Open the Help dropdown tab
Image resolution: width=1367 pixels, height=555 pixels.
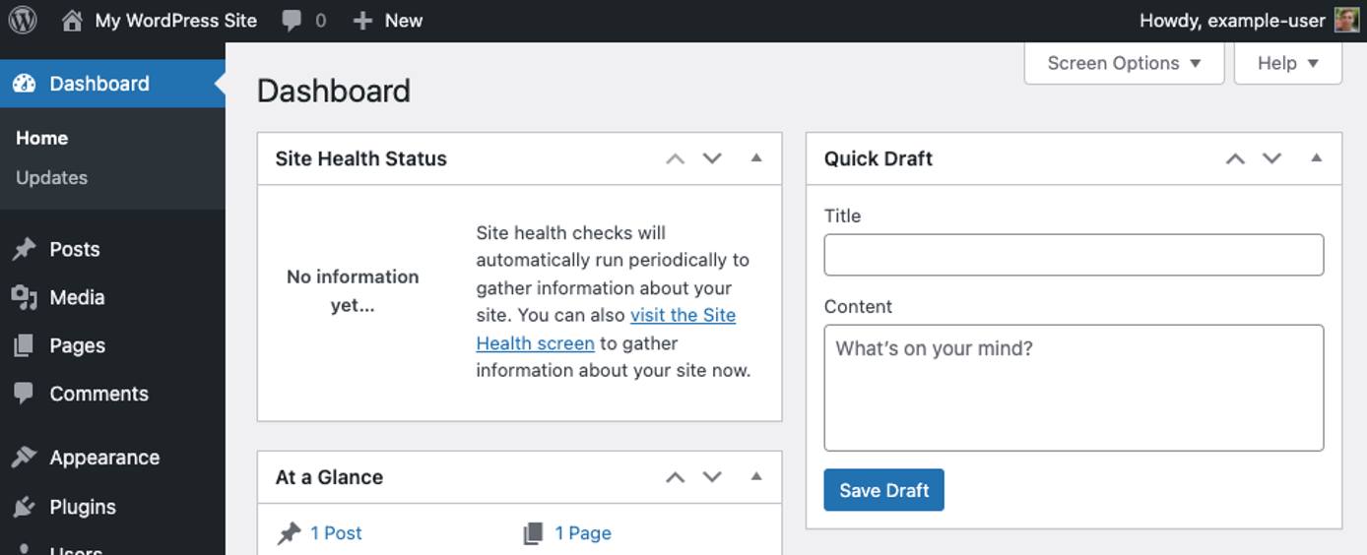(1287, 63)
